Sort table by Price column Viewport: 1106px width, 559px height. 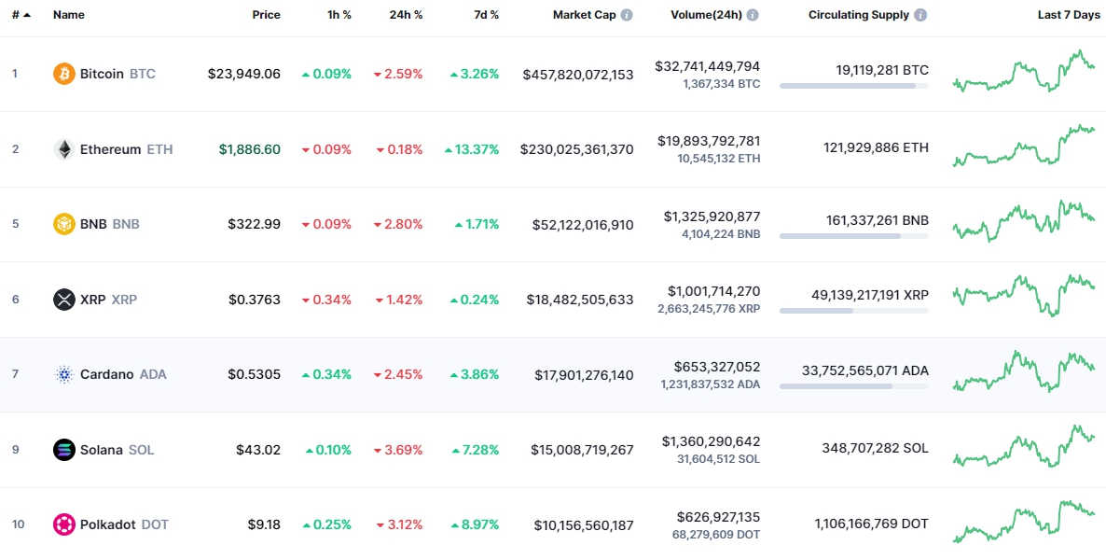tap(266, 15)
